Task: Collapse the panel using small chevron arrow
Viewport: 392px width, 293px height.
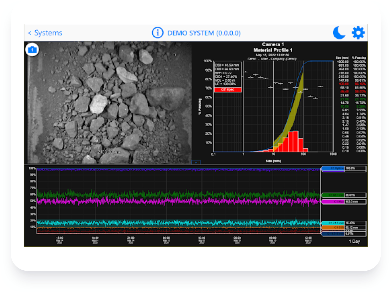Action: click(x=196, y=162)
